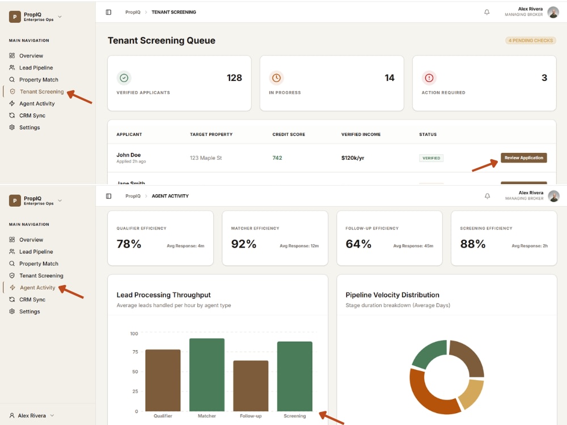Expand PropIQ workspace chevron in Agent Activity window

tap(60, 201)
